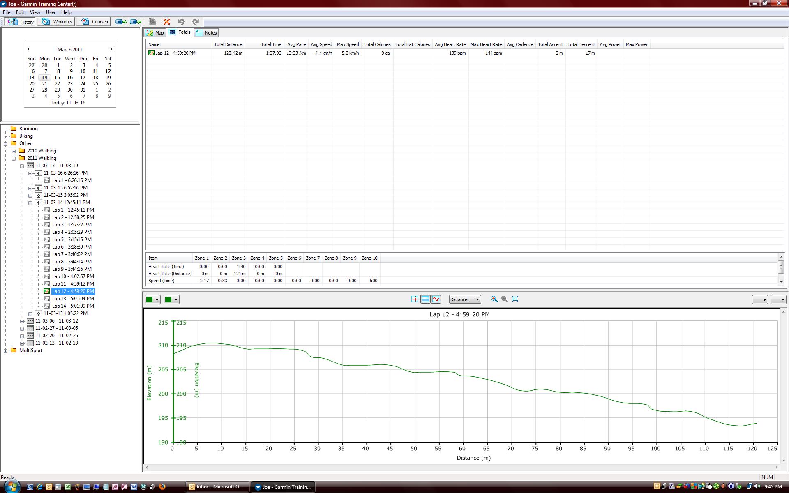Image resolution: width=789 pixels, height=493 pixels.
Task: Toggle the crosshair marker mode above the chart
Action: point(415,299)
